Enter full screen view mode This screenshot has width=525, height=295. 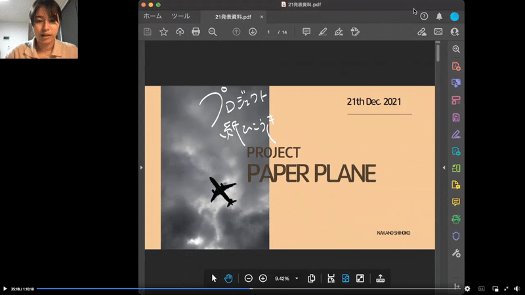click(360, 278)
